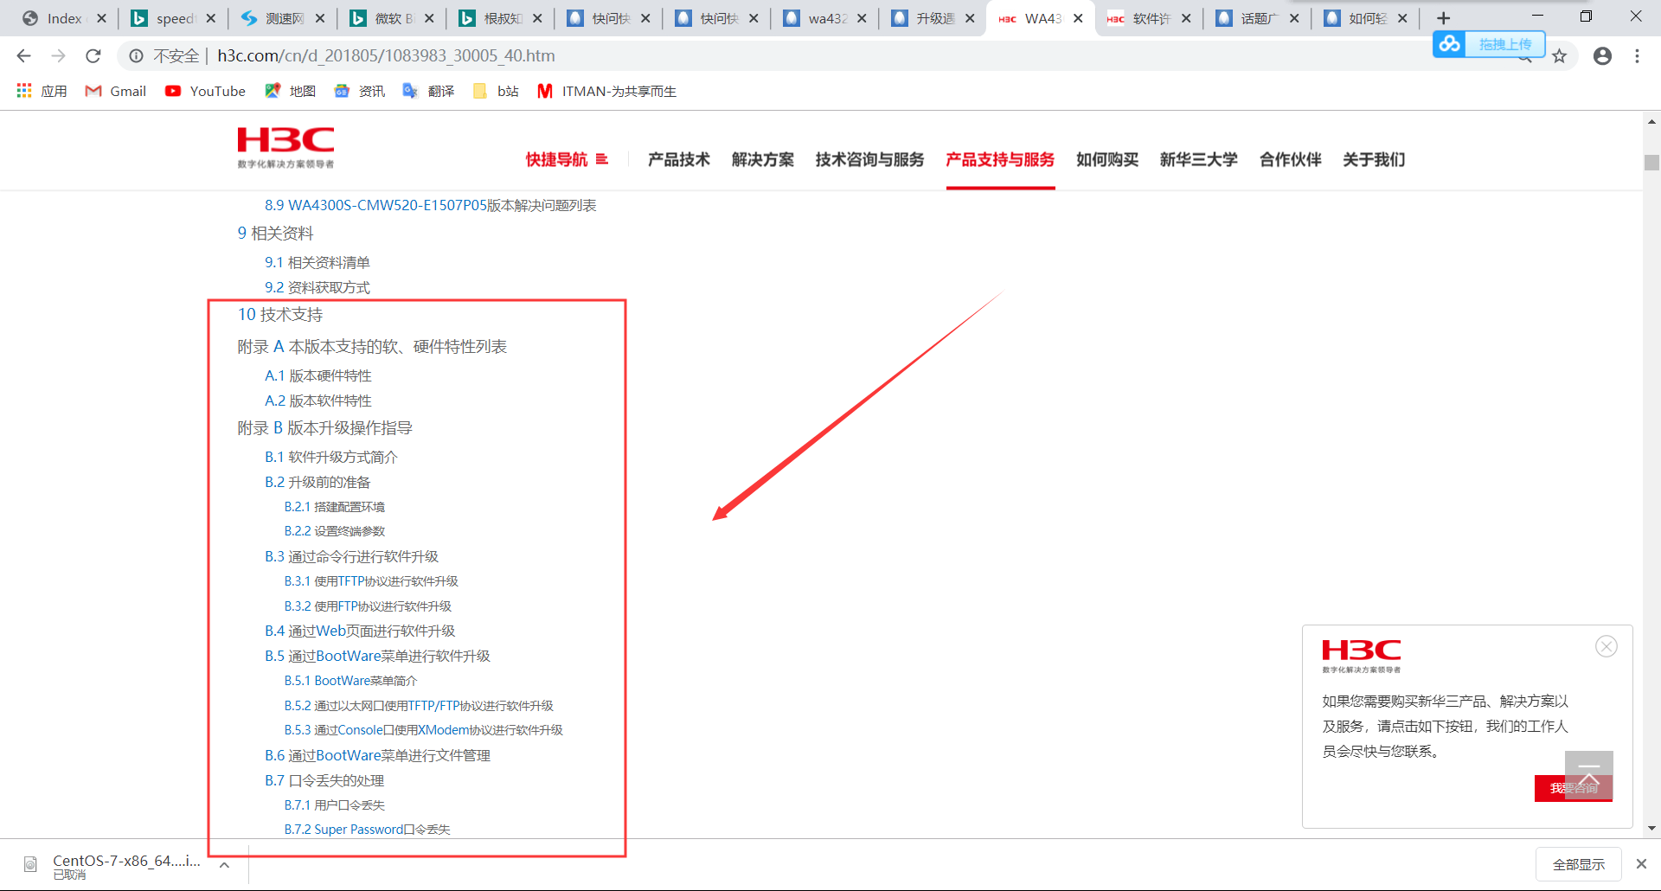1661x891 pixels.
Task: Open link B.4 通过Web页面进行软件升级
Action: click(360, 631)
